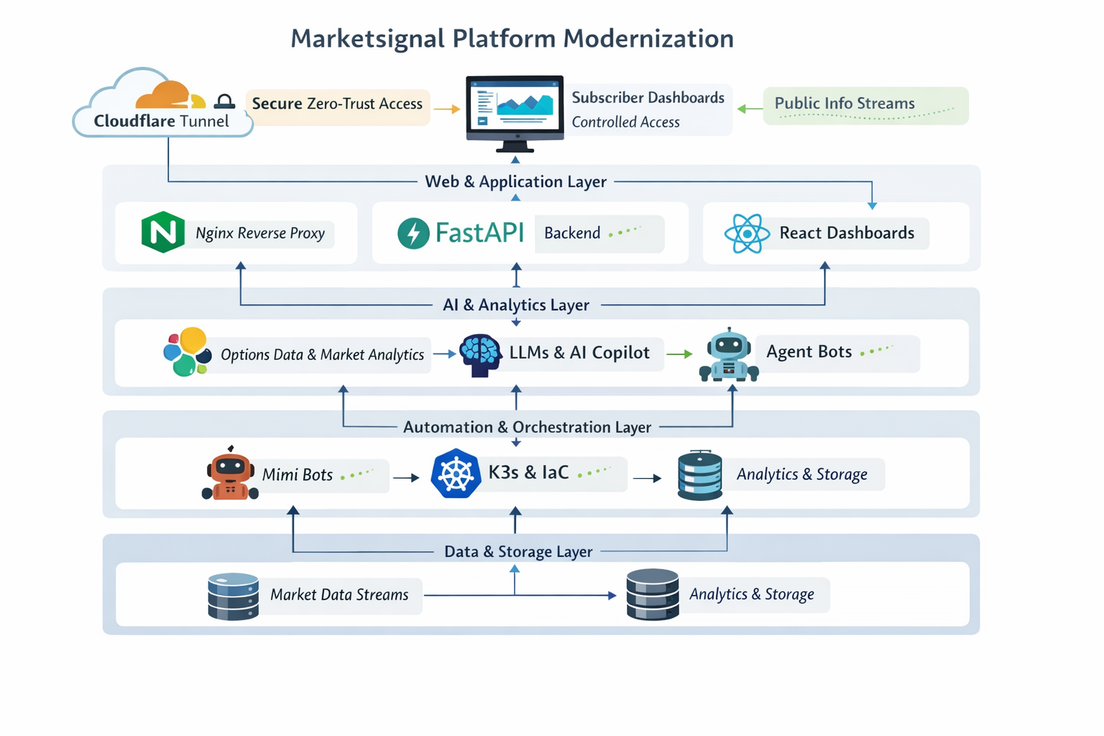1104x736 pixels.
Task: Click the React atom logo
Action: click(x=747, y=234)
